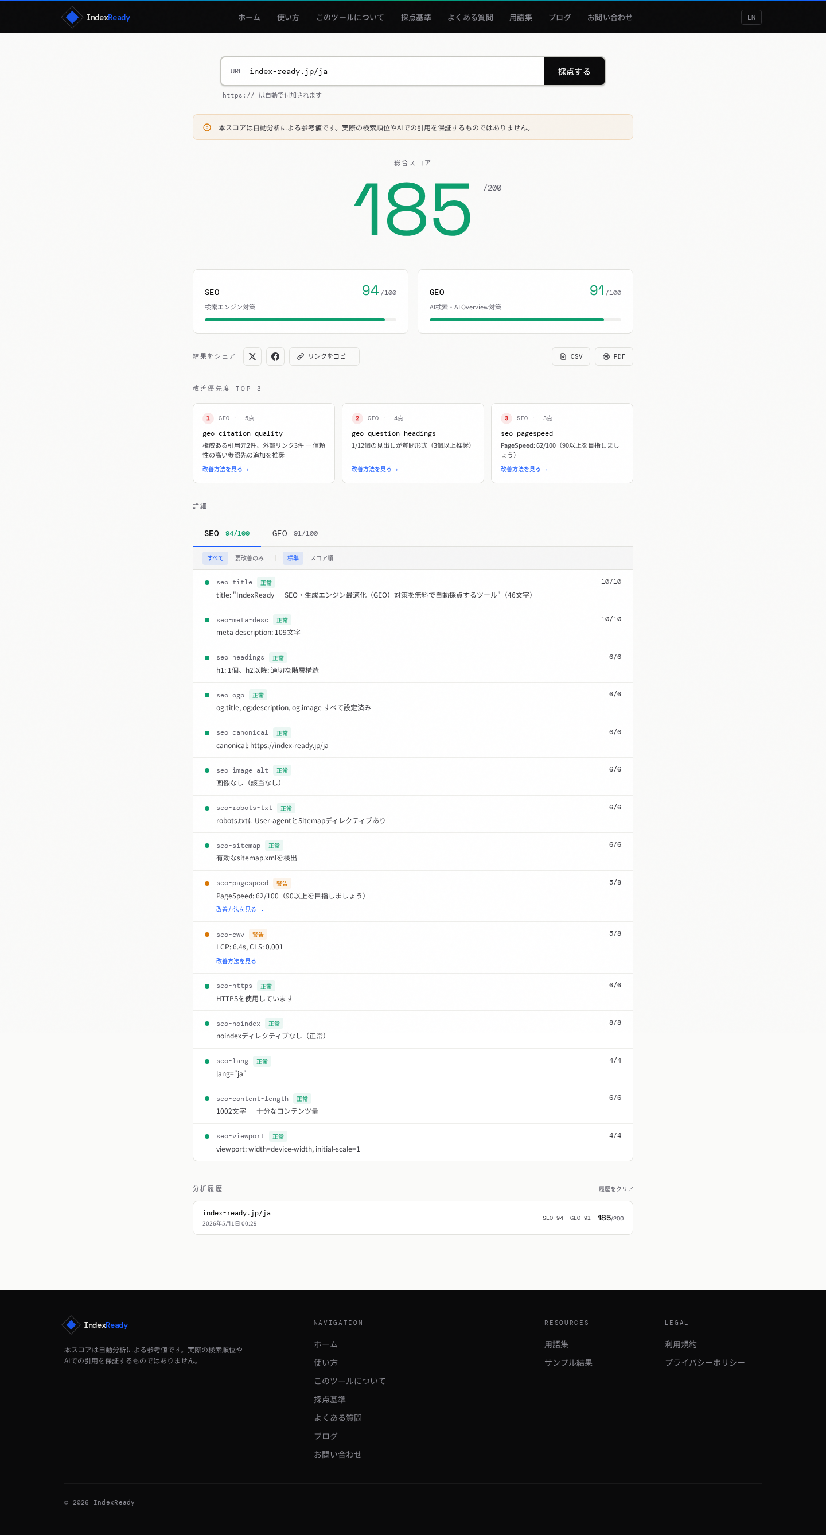Screen dimensions: 826x1535
Task: Click the SEO score progress bar
Action: tap(301, 320)
